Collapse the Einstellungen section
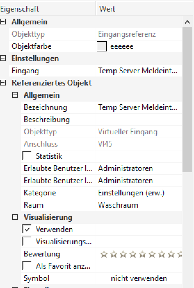 tap(3, 59)
